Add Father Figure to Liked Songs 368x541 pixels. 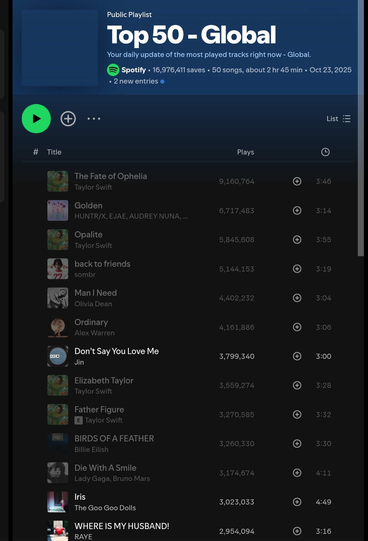(x=297, y=414)
